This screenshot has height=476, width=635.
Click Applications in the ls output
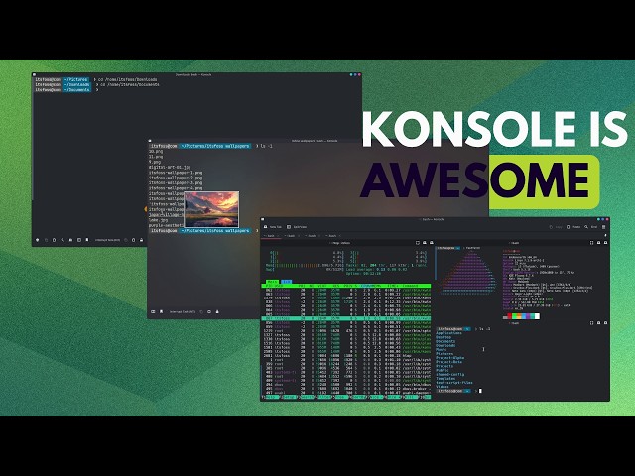448,333
